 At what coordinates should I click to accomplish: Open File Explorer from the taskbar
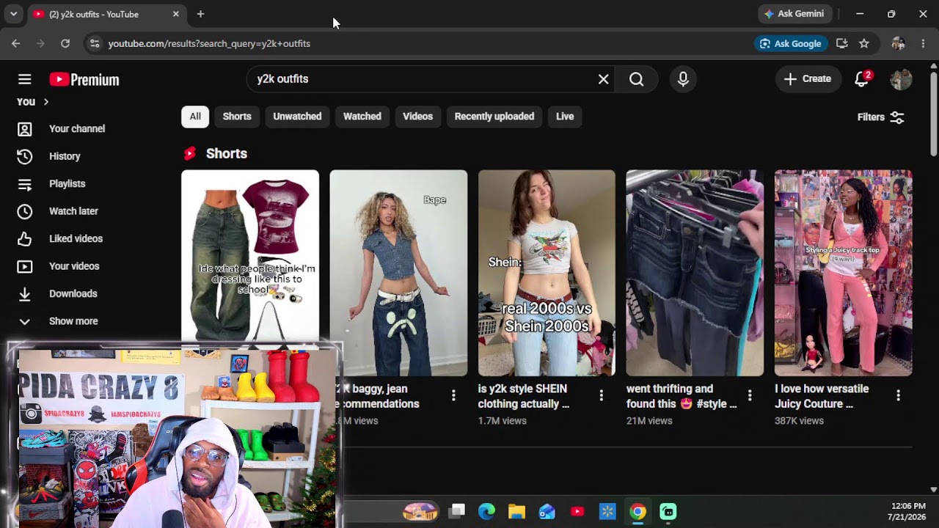pyautogui.click(x=516, y=511)
